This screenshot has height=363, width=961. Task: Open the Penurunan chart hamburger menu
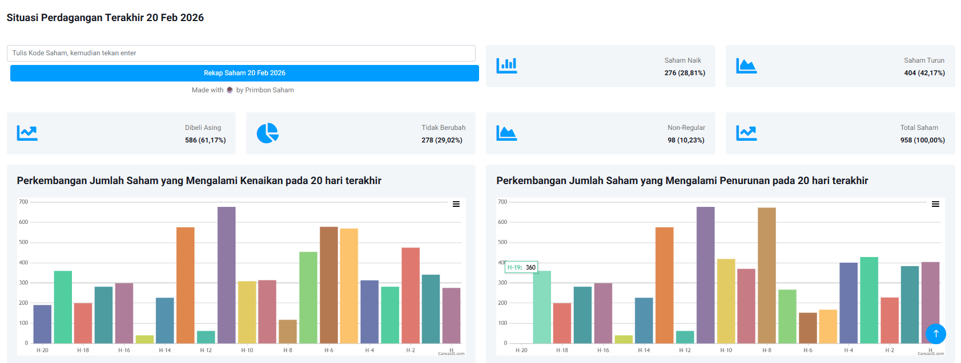935,204
